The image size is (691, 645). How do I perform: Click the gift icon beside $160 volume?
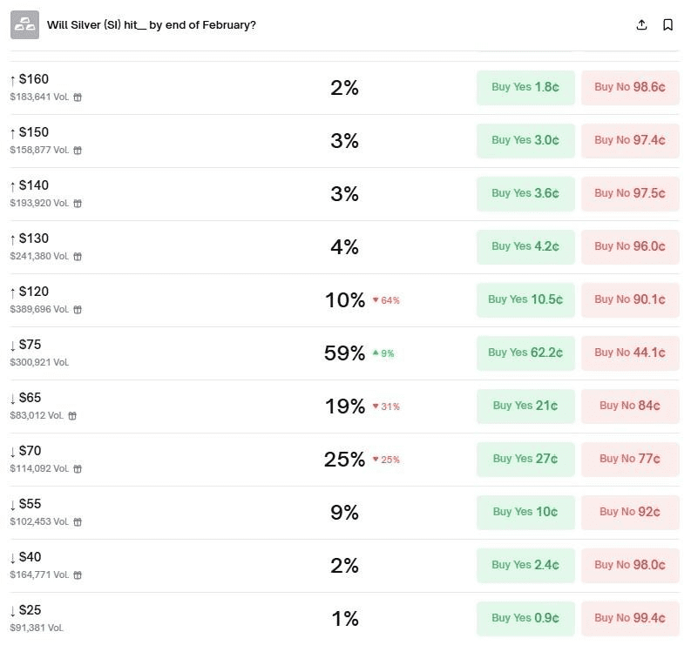(x=78, y=97)
